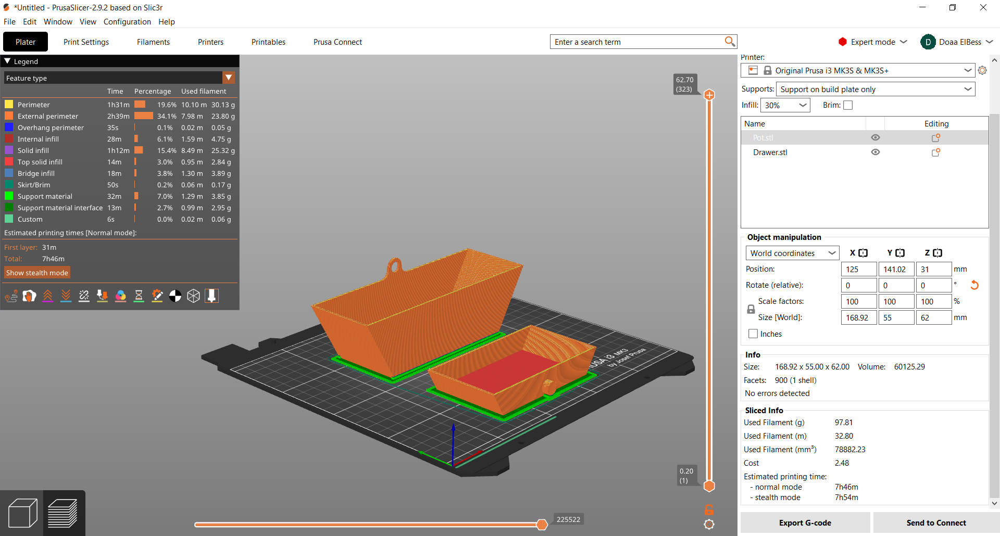Screen dimensions: 1000x536
Task: Toggle Deretractions visibility icon
Action: 66,296
